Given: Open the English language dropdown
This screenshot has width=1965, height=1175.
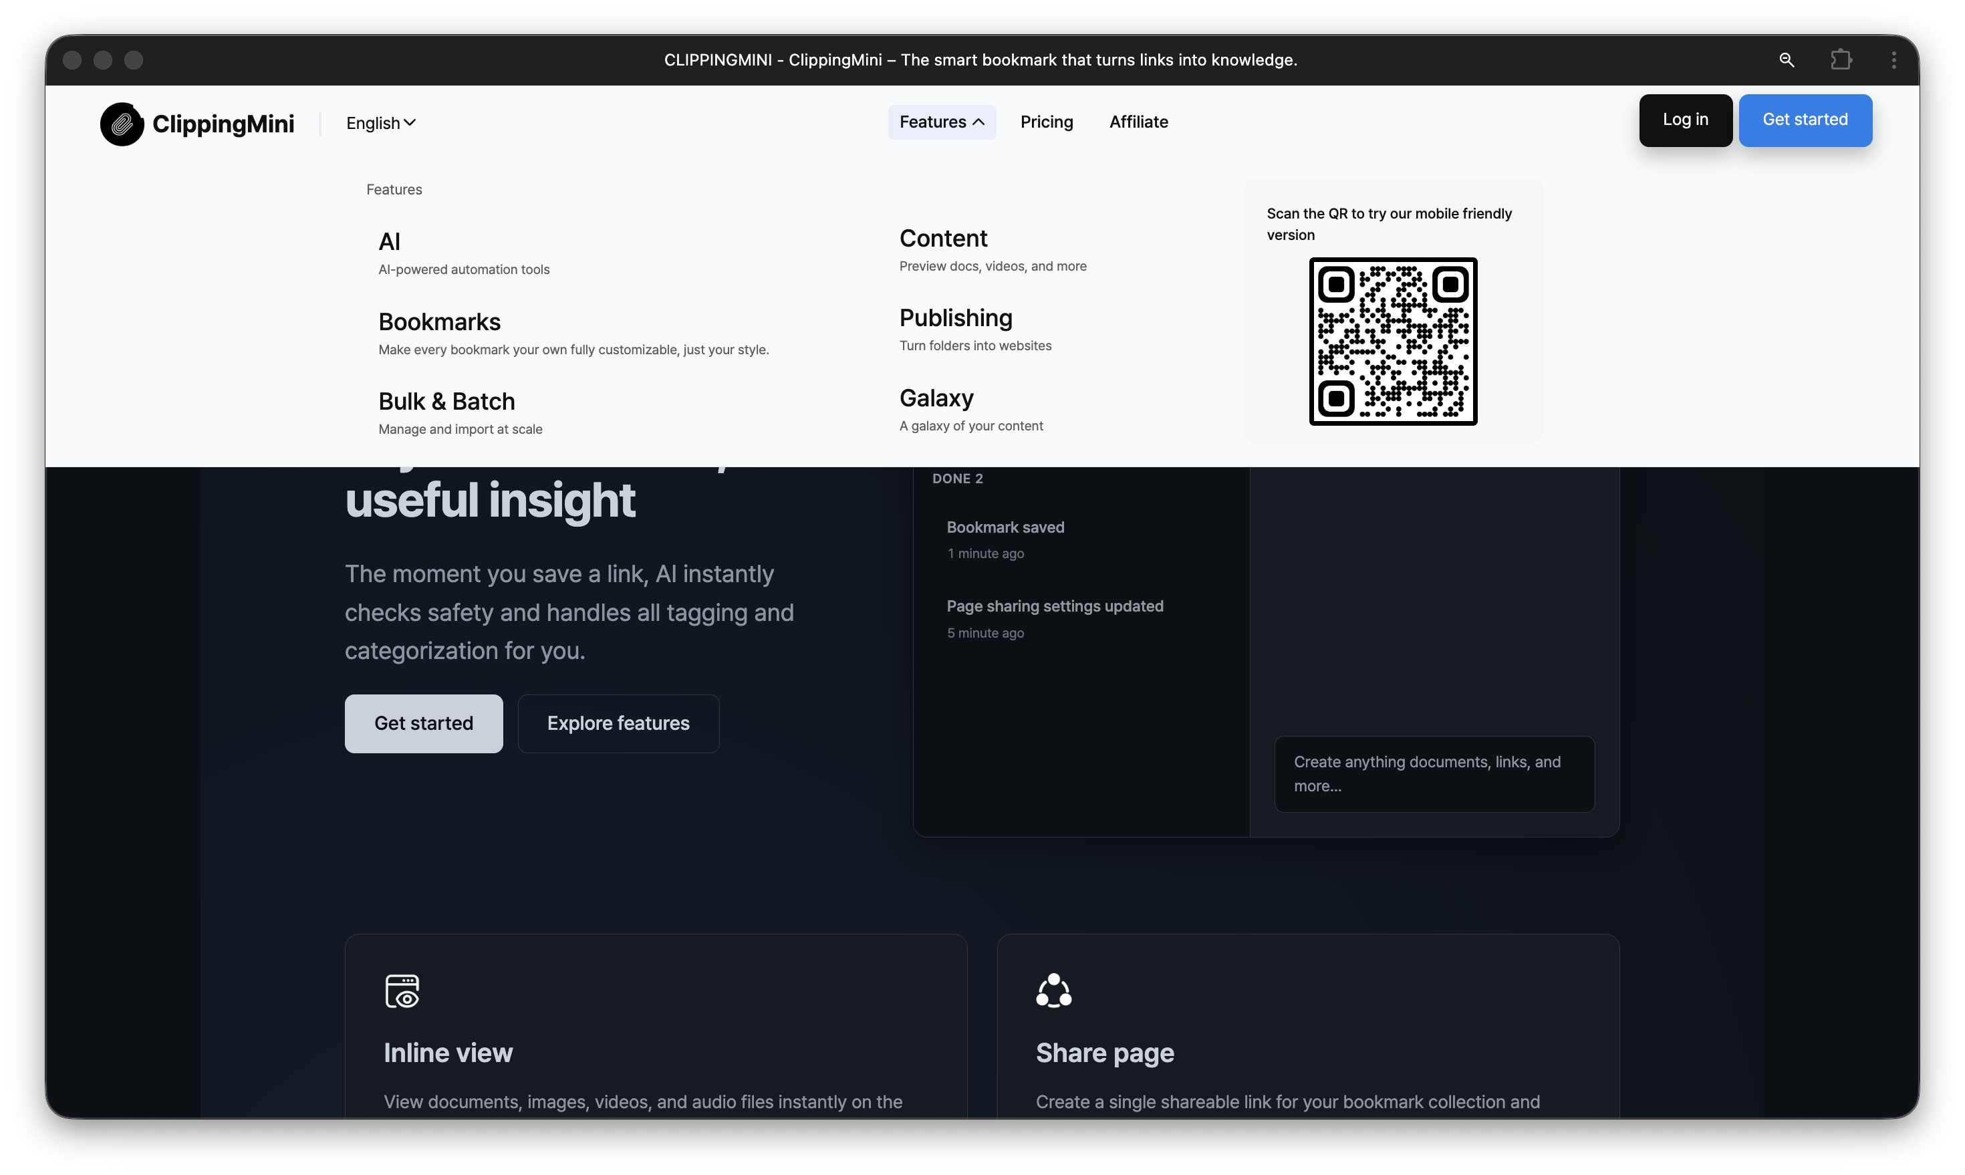Looking at the screenshot, I should [x=381, y=123].
